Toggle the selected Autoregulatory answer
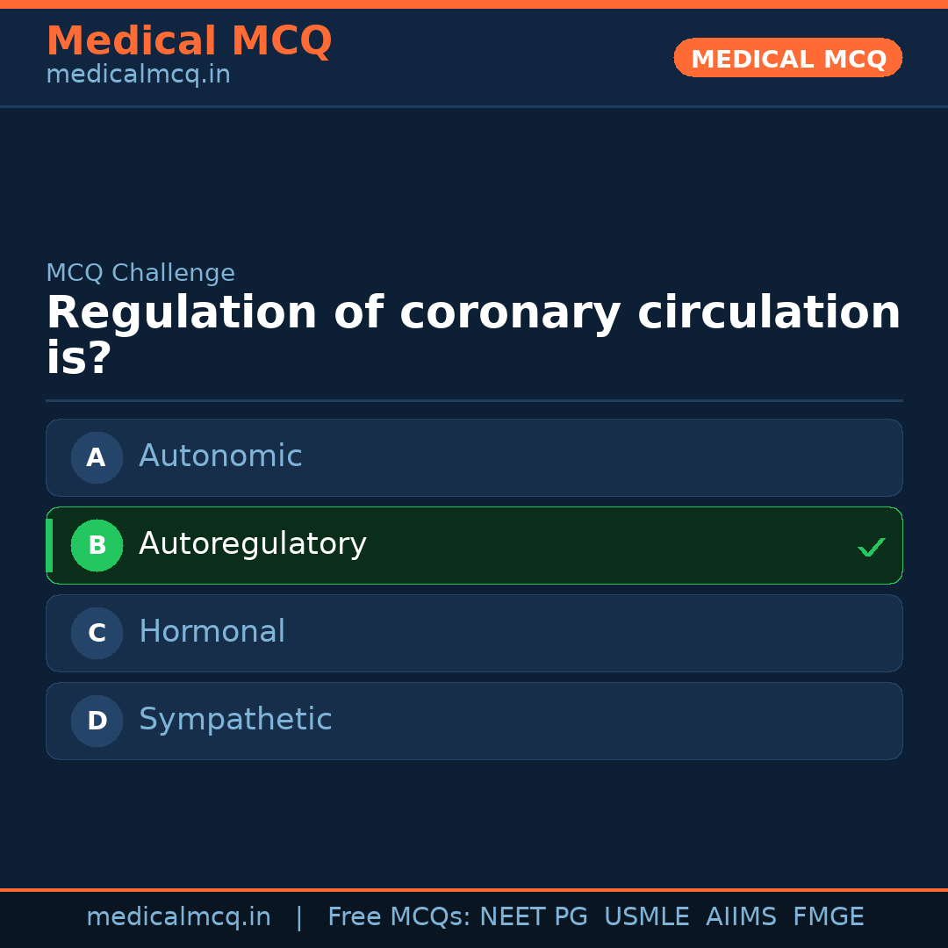 click(474, 545)
